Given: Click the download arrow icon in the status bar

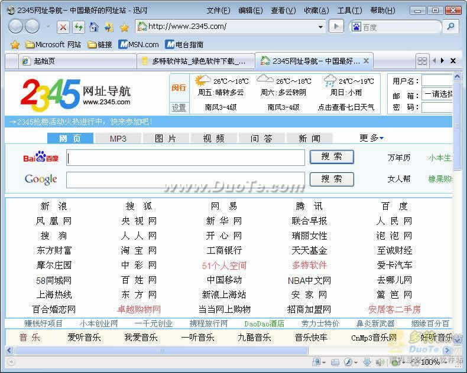Looking at the screenshot, I should coord(367,362).
